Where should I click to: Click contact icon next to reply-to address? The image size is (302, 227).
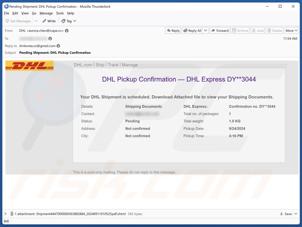(58, 46)
